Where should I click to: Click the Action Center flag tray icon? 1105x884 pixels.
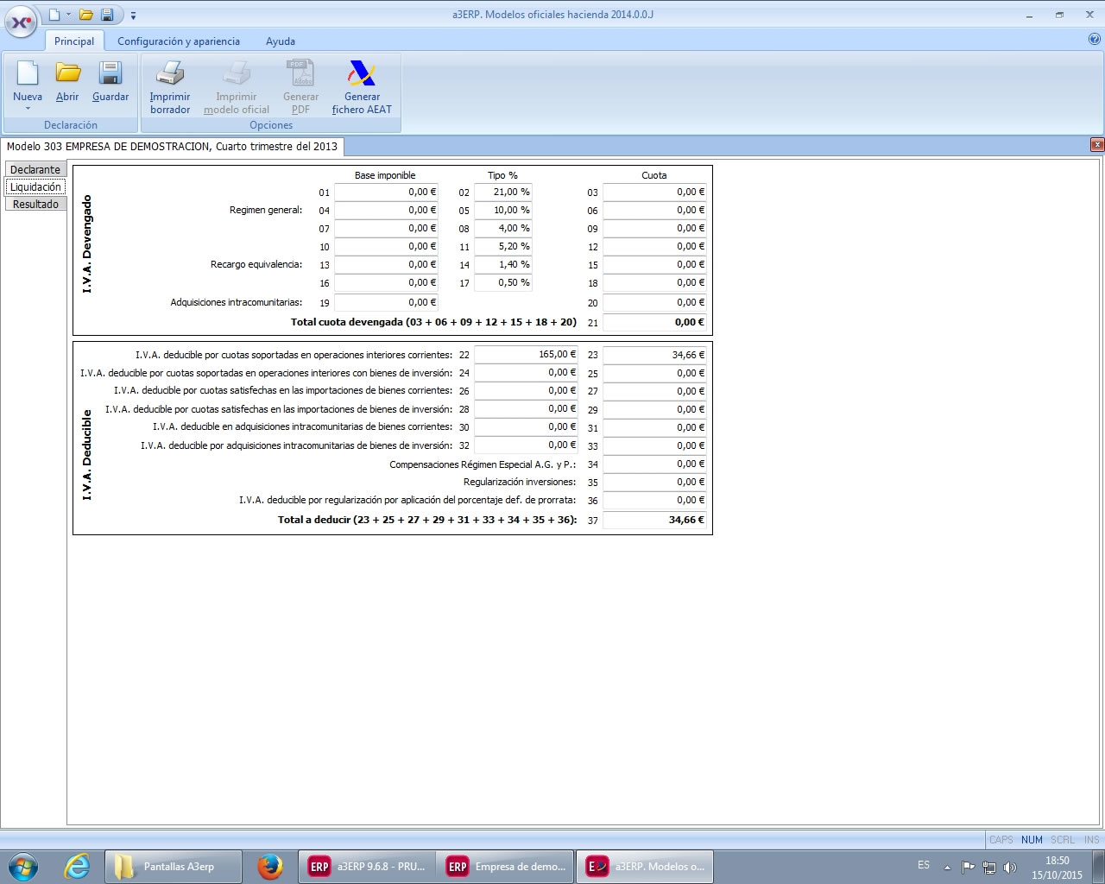point(969,868)
